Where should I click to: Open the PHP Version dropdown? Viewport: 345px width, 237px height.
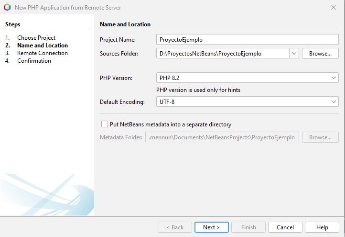point(247,78)
